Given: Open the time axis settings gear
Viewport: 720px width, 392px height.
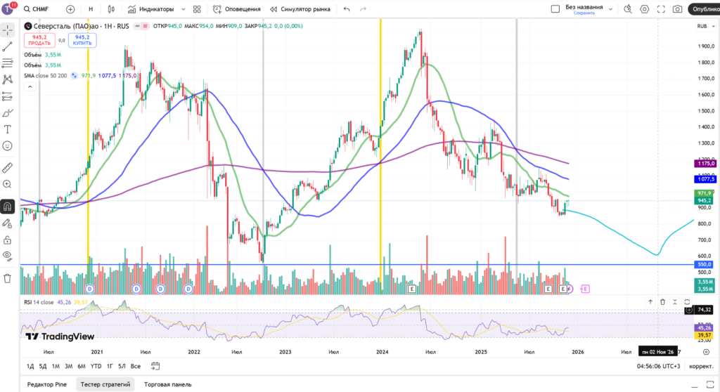Looking at the screenshot, I should 706,352.
